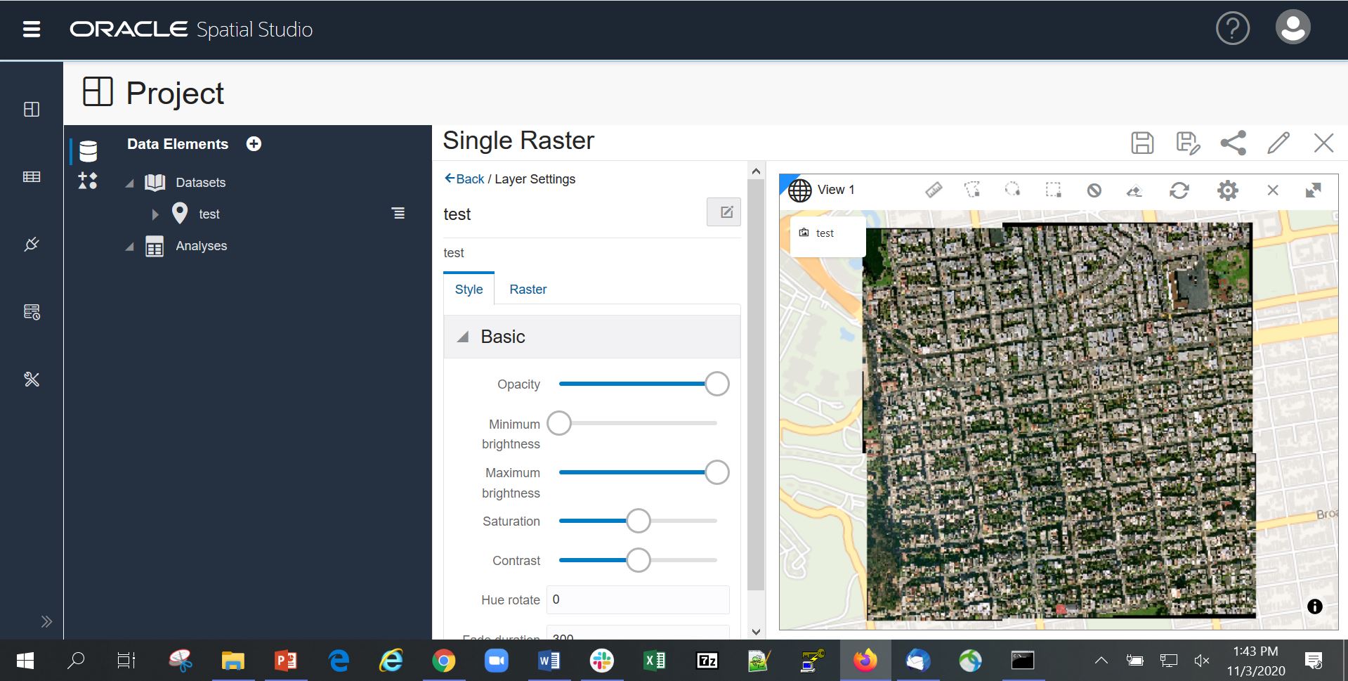
Task: Click the save project icon
Action: coord(1142,143)
